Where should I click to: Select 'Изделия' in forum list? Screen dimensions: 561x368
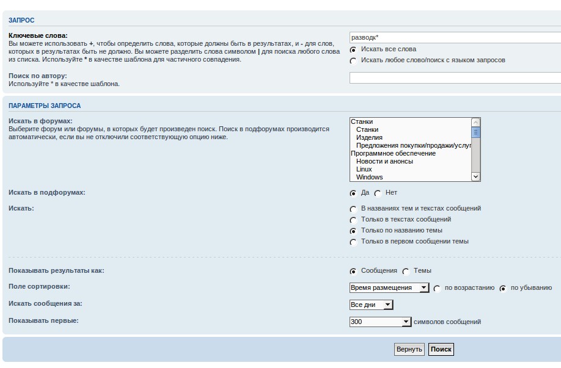369,138
